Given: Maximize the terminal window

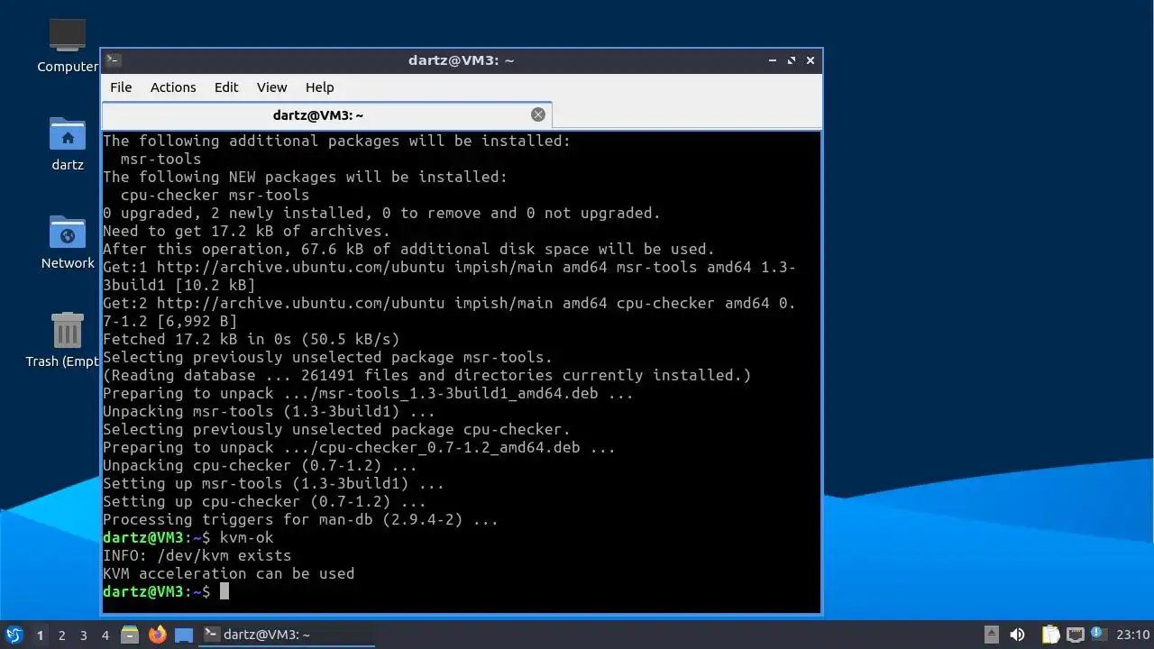Looking at the screenshot, I should click(792, 60).
